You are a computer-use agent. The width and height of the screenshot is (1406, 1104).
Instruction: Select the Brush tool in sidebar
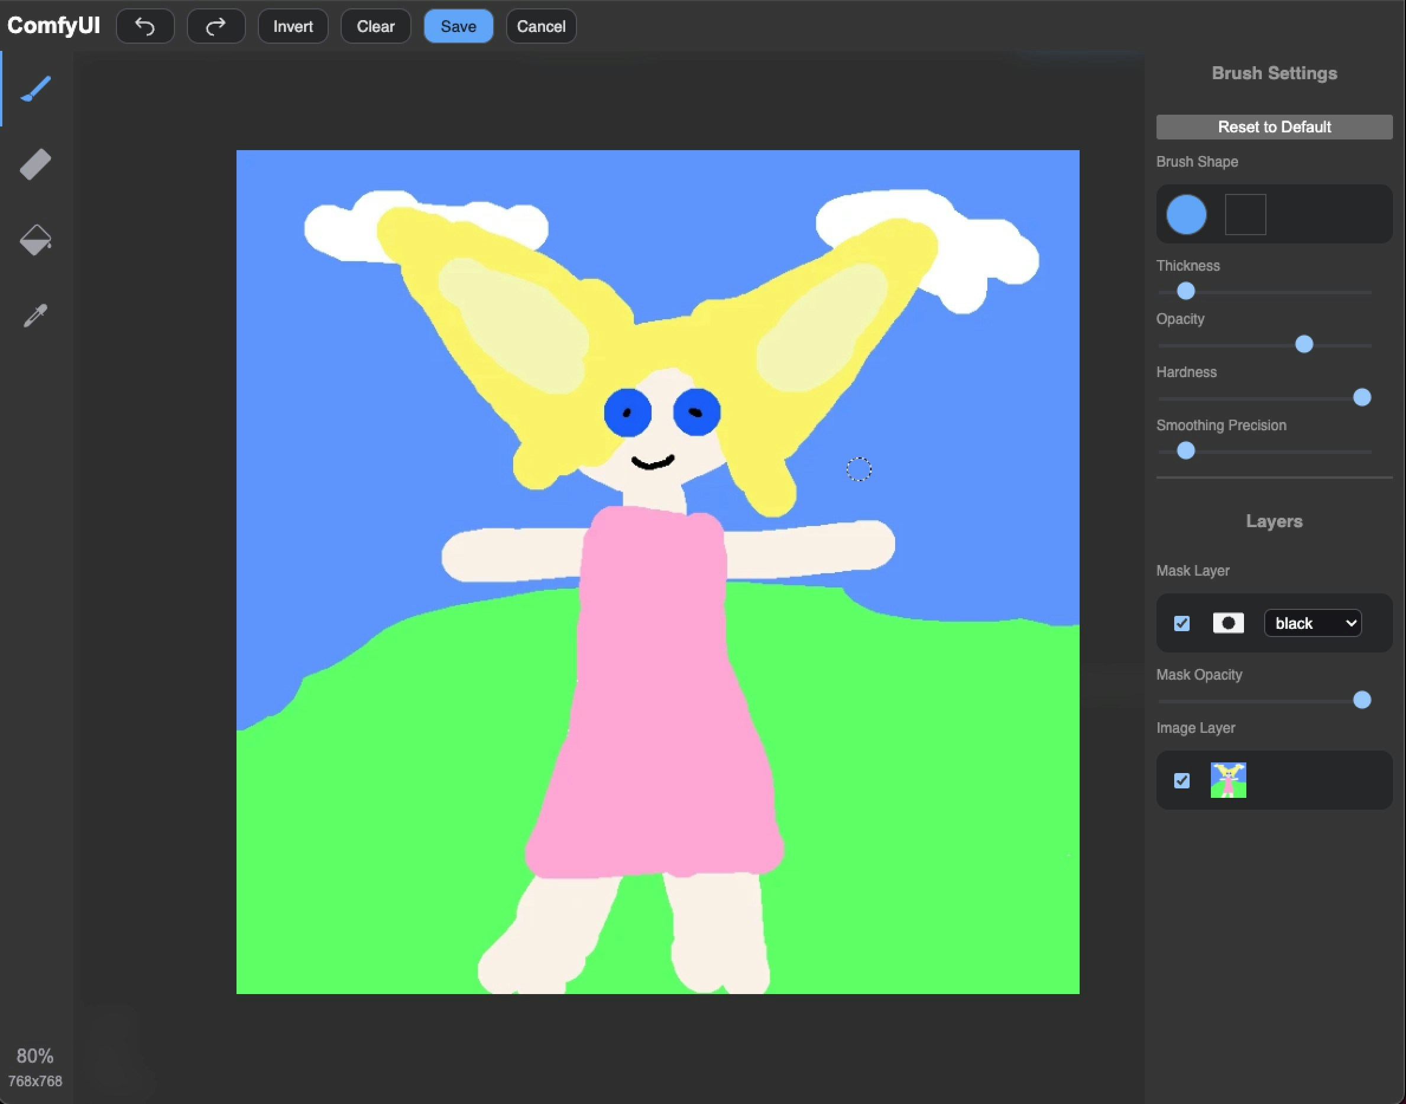(x=35, y=89)
